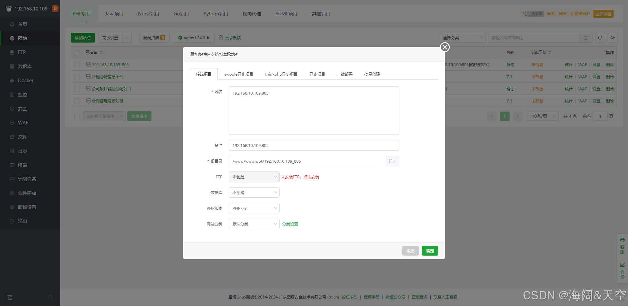Open the 网站 section in the sidebar

coord(22,38)
